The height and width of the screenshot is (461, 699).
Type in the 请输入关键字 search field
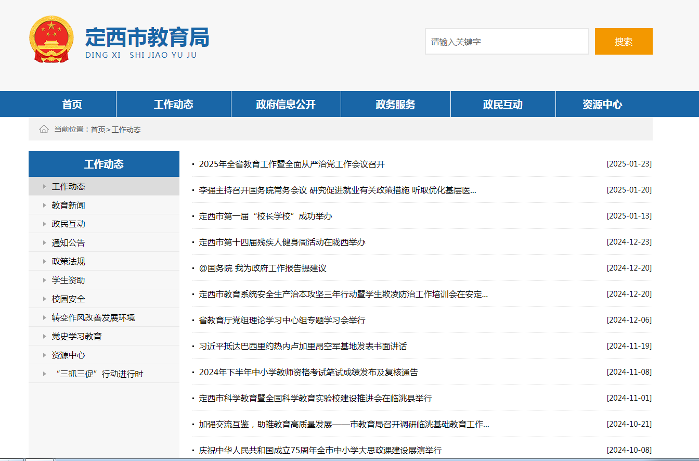coord(507,42)
